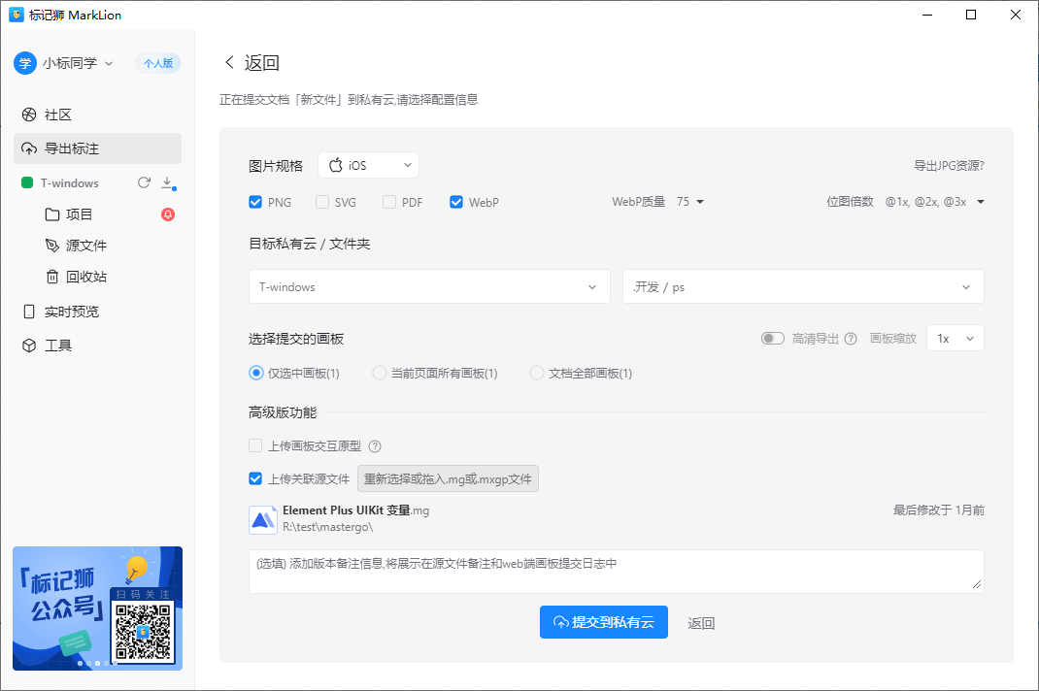
Task: Click the green T-windows status dot
Action: click(27, 182)
